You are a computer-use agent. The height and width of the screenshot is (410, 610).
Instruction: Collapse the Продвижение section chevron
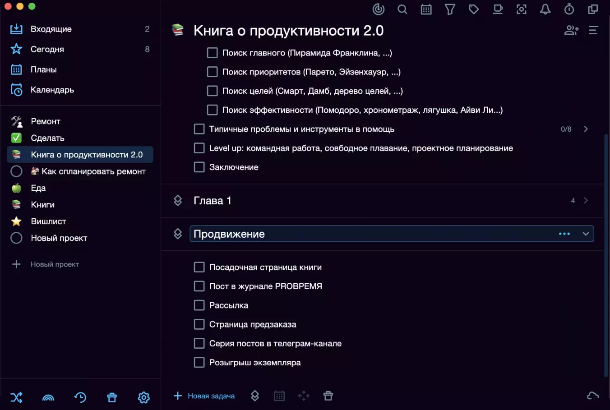tap(586, 234)
